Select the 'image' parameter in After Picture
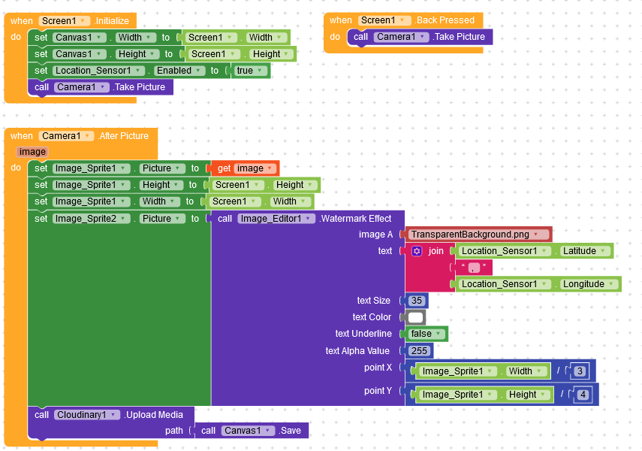This screenshot has height=451, width=642. (x=32, y=152)
